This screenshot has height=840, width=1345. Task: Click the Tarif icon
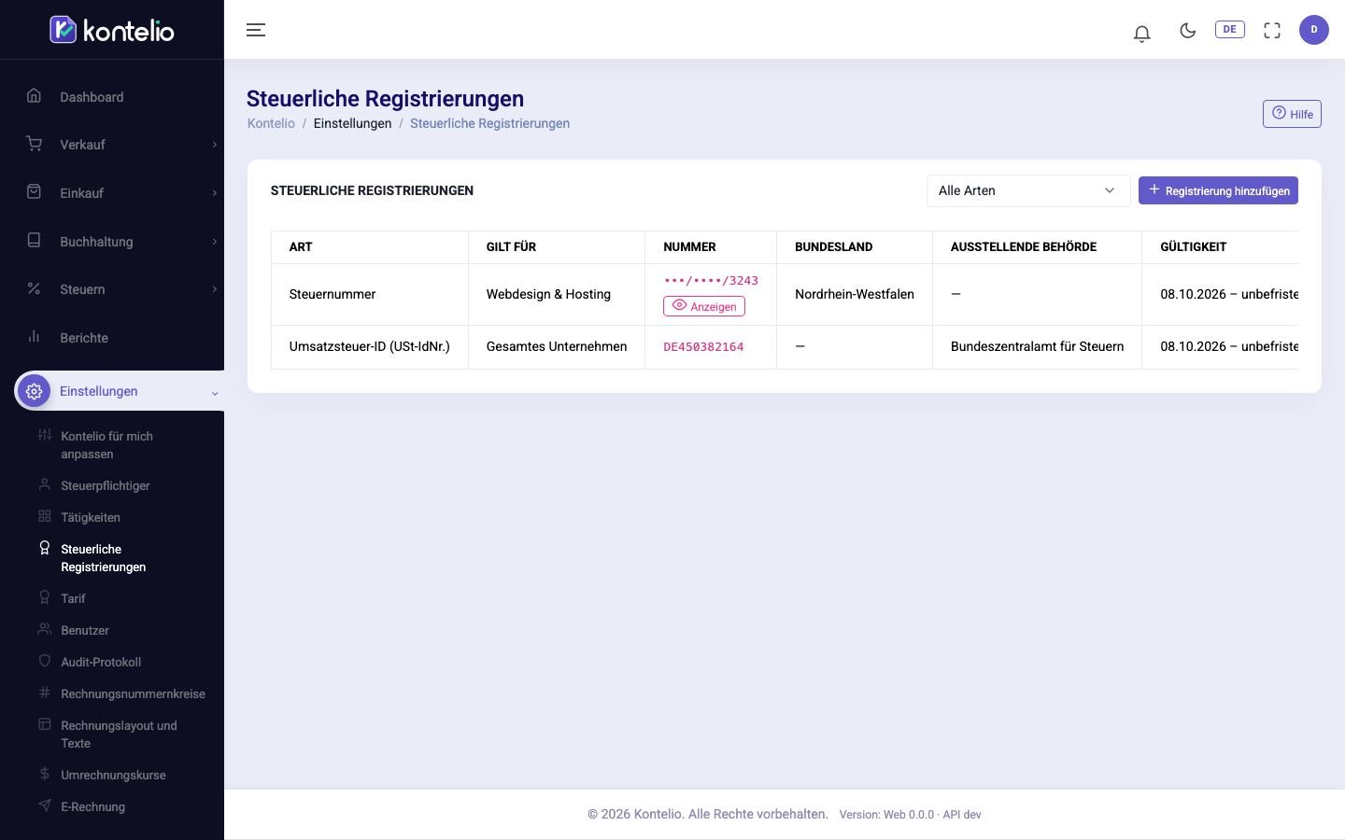(x=44, y=597)
